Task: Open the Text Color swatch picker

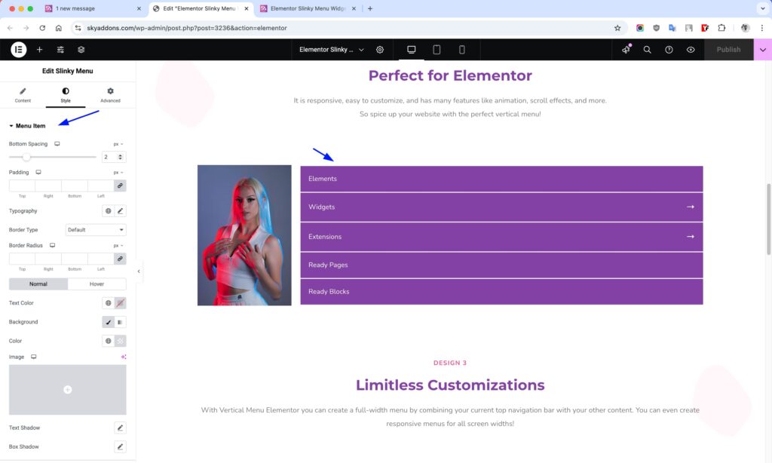Action: (120, 303)
